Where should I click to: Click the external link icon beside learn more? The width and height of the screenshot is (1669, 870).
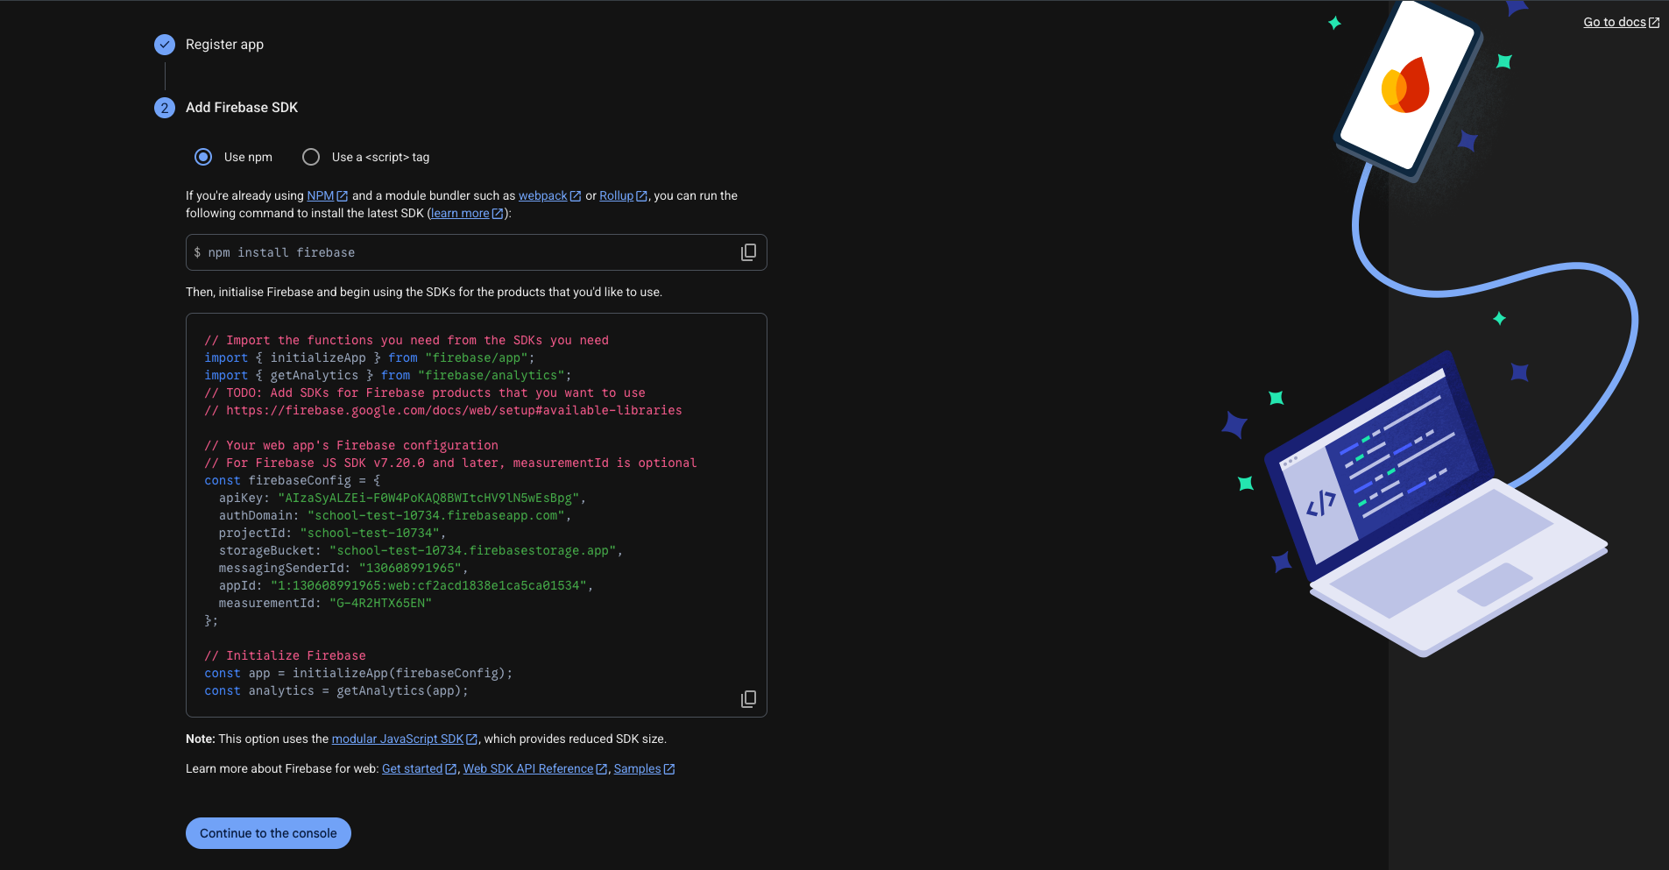click(x=498, y=213)
